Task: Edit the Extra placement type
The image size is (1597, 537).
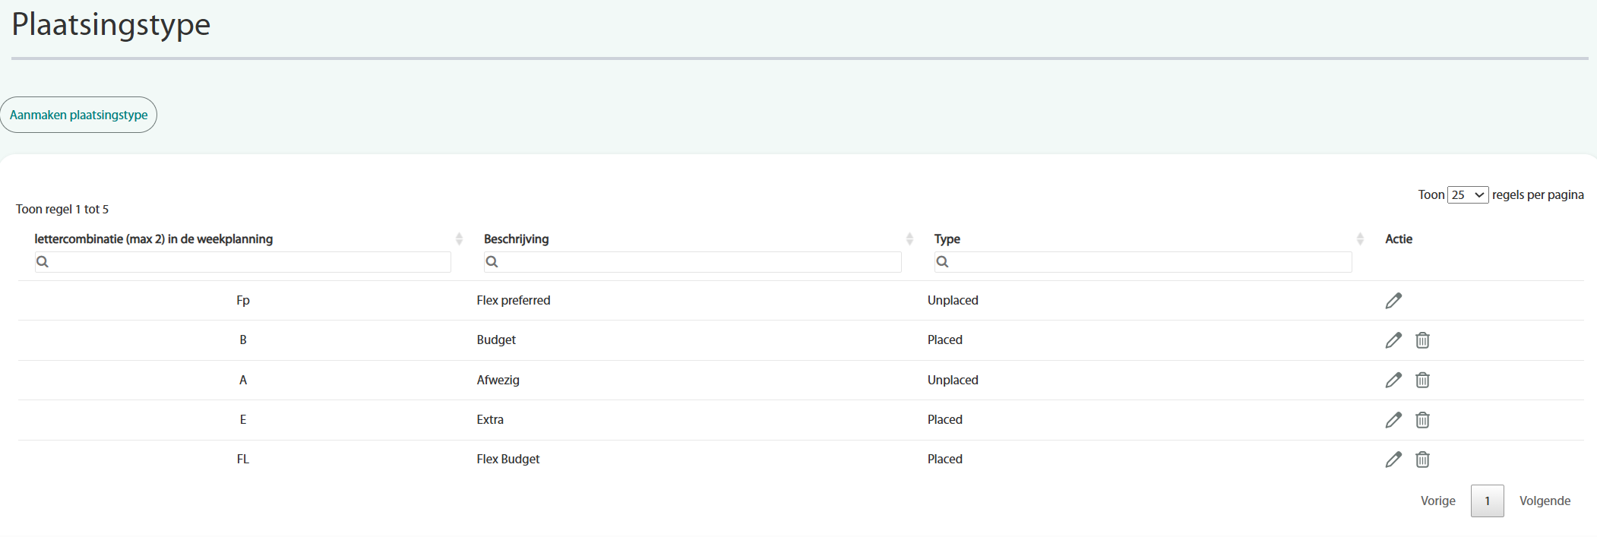Action: point(1393,420)
